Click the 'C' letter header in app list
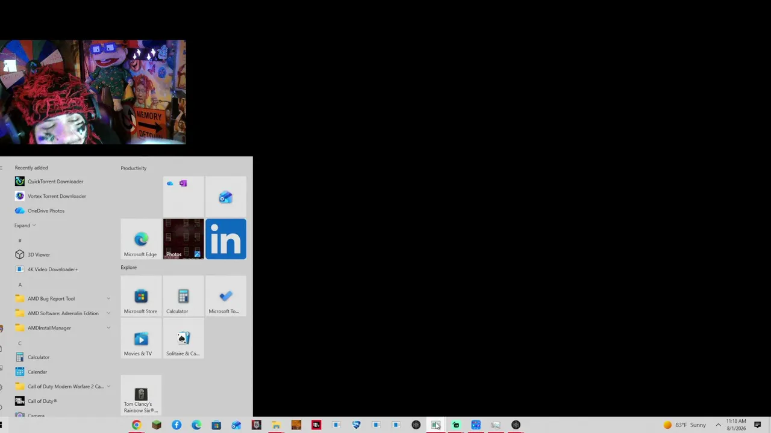 coord(20,343)
